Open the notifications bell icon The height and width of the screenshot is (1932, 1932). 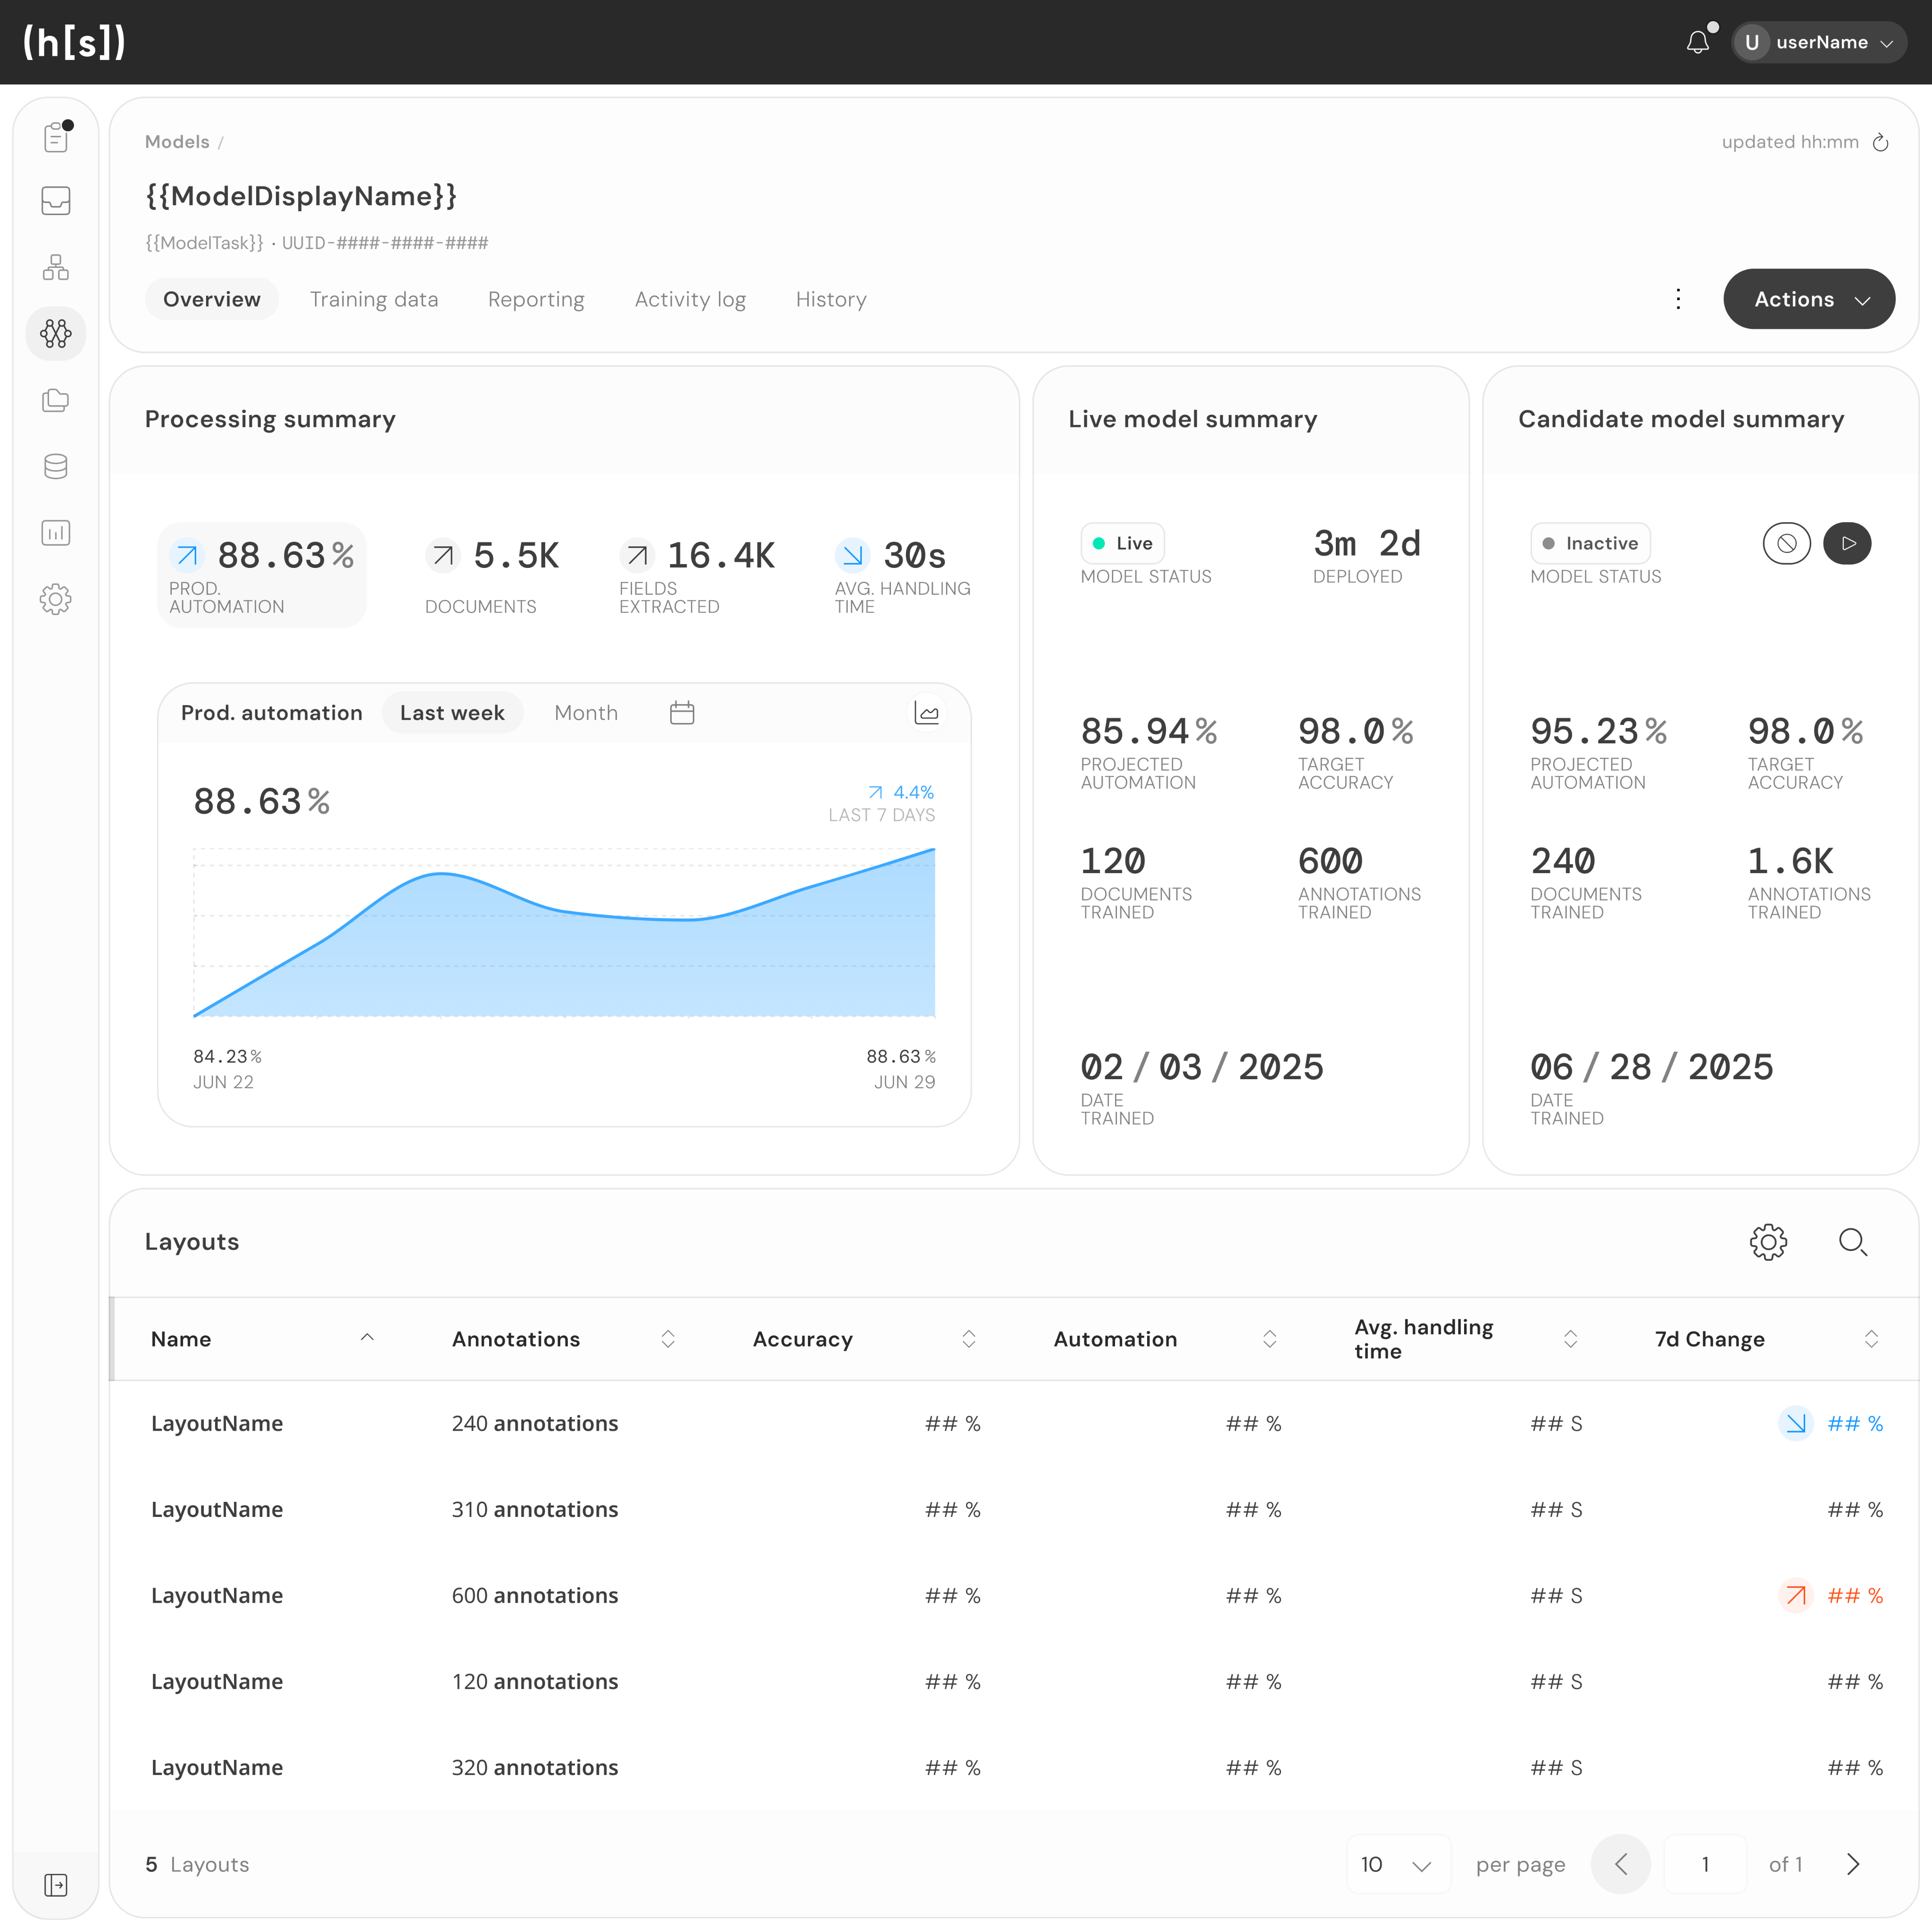point(1697,42)
